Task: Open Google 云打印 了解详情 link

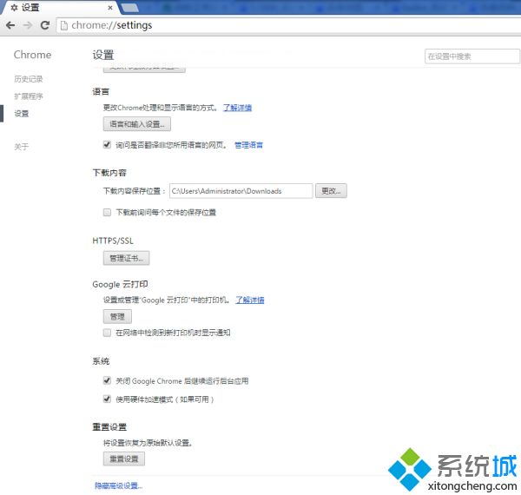Action: pyautogui.click(x=250, y=300)
